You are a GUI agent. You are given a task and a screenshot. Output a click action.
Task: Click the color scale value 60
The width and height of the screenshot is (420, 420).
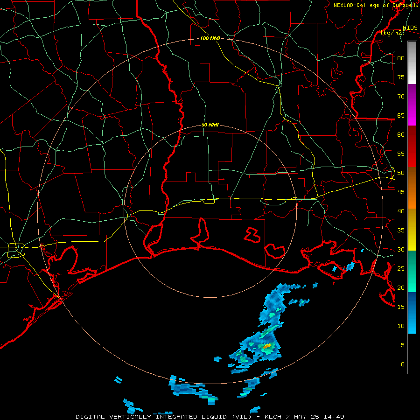pyautogui.click(x=401, y=135)
